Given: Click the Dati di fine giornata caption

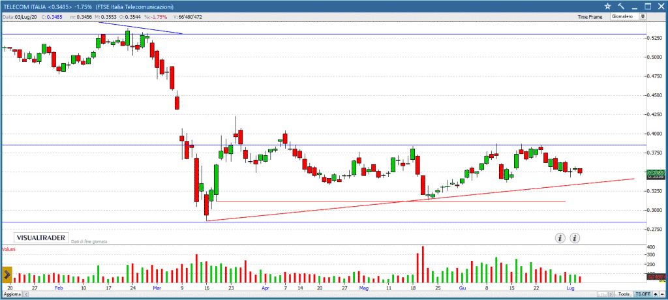Looking at the screenshot, I should 89,241.
